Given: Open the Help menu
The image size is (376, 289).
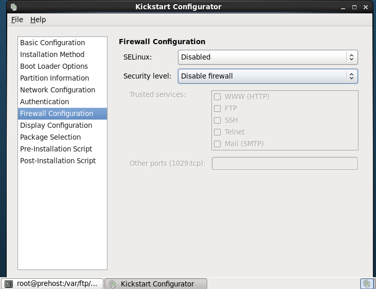Looking at the screenshot, I should tap(38, 20).
